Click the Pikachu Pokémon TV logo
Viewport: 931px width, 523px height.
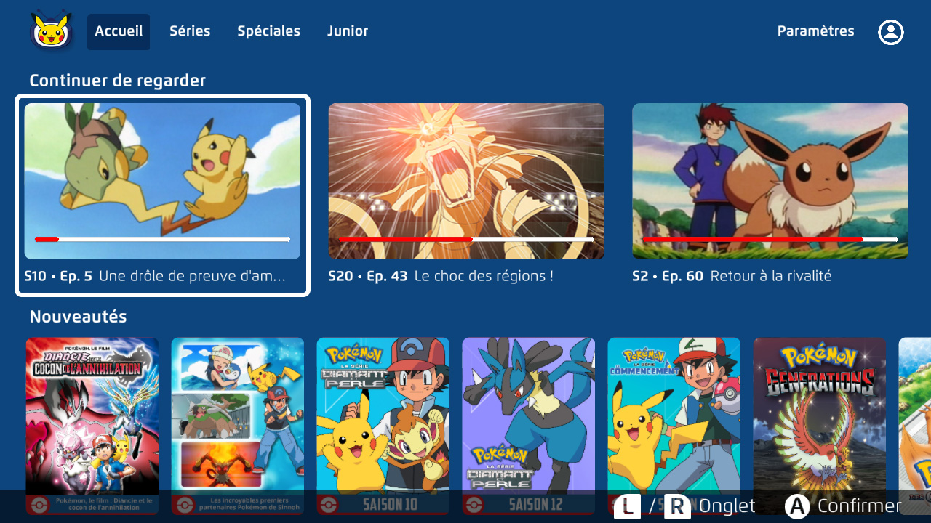[52, 31]
